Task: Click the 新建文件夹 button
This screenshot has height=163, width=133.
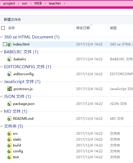Action: coord(12,20)
